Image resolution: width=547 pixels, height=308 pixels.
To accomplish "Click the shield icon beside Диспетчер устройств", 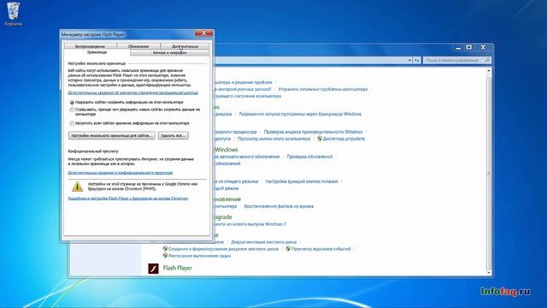I will tap(319, 139).
